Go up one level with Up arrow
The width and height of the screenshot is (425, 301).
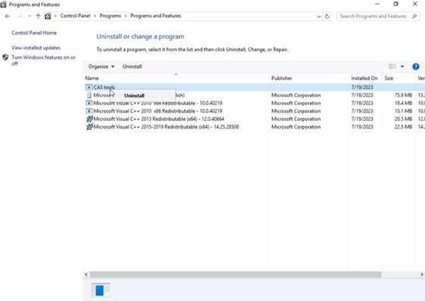click(x=38, y=17)
